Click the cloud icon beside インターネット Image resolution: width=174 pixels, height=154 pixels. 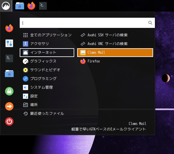pyautogui.click(x=26, y=53)
